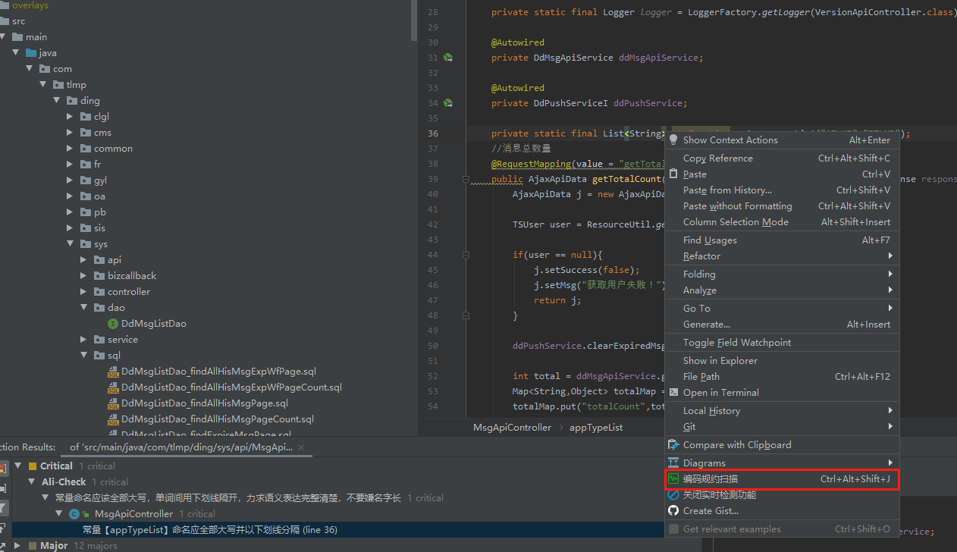Image resolution: width=957 pixels, height=552 pixels.
Task: Choose Copy Reference
Action: point(782,158)
